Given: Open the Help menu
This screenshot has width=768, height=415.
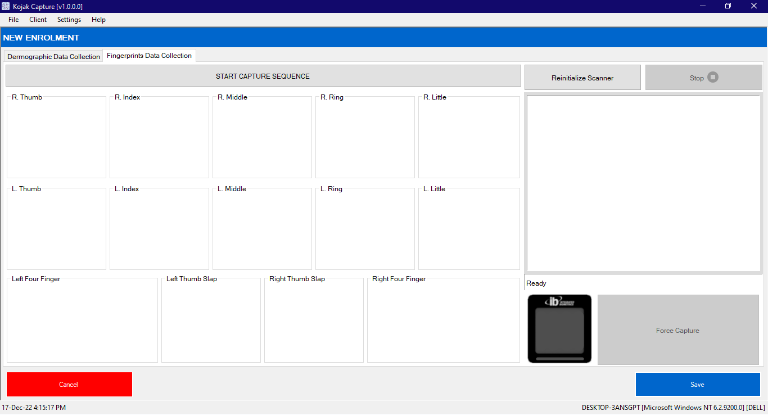Looking at the screenshot, I should [98, 20].
